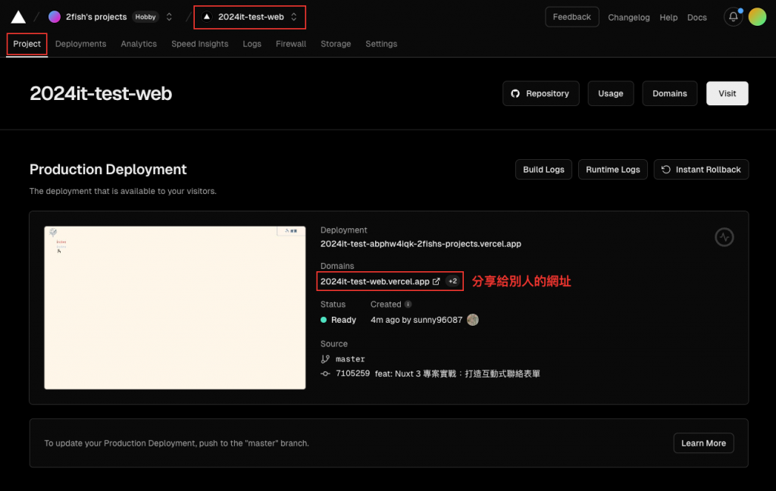
Task: Click the Vercel triangle logo
Action: pyautogui.click(x=18, y=17)
